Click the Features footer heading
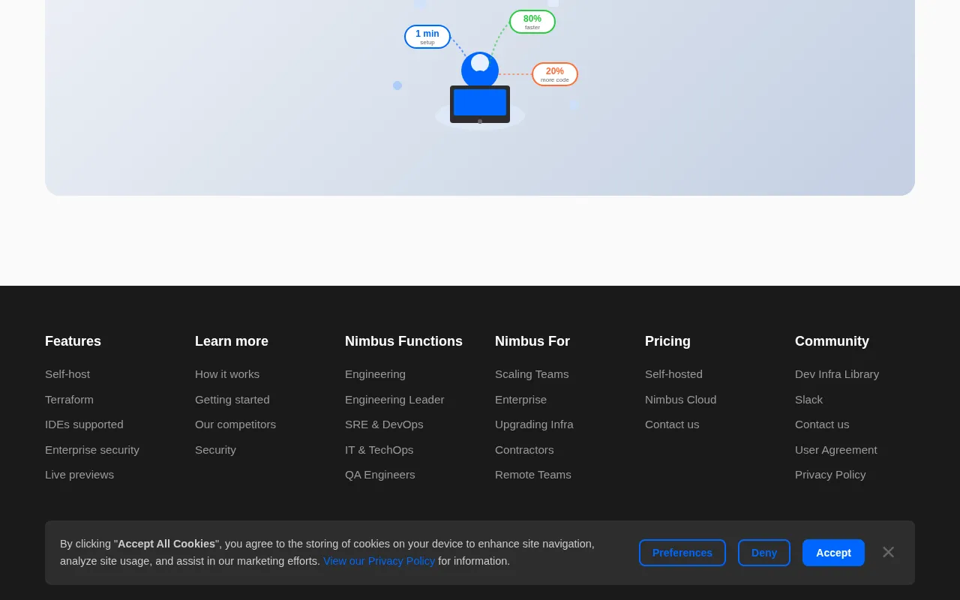The image size is (960, 600). 73,341
